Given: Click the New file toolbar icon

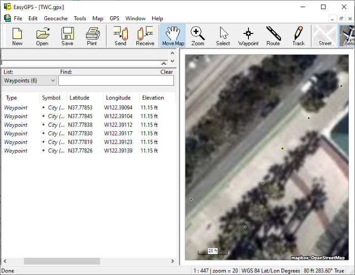Looking at the screenshot, I should (x=17, y=36).
